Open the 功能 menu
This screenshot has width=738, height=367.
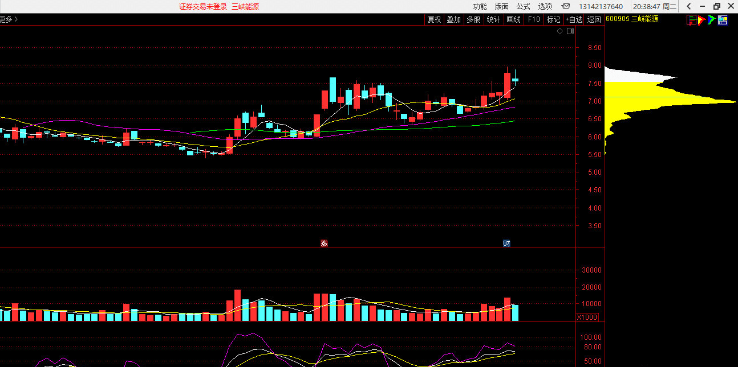480,6
